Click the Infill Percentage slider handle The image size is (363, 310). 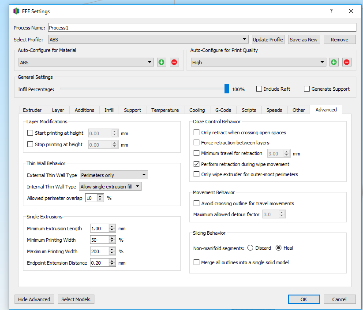click(227, 89)
